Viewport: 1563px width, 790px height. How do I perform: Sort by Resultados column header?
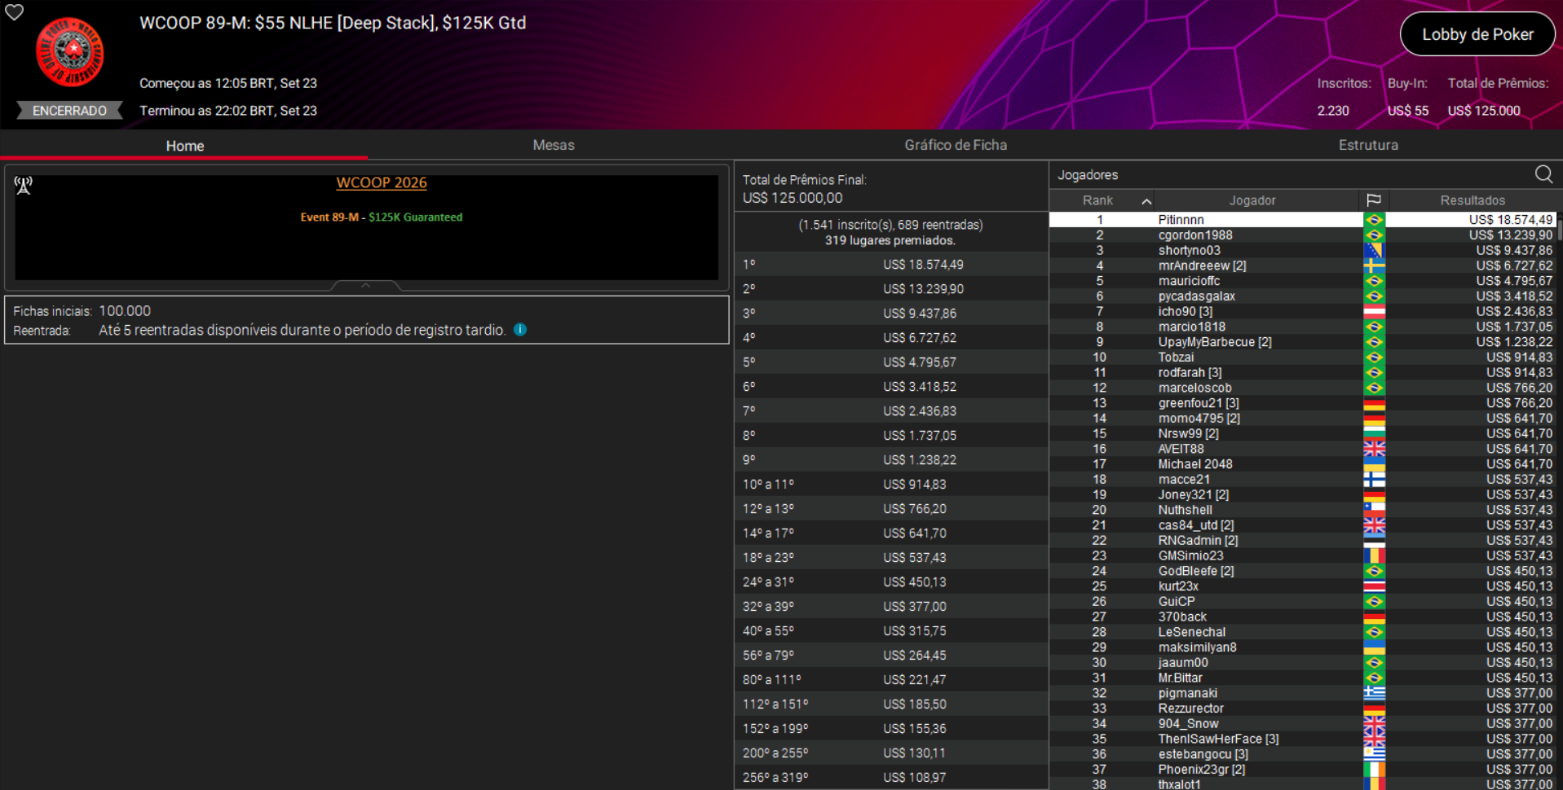(1472, 200)
